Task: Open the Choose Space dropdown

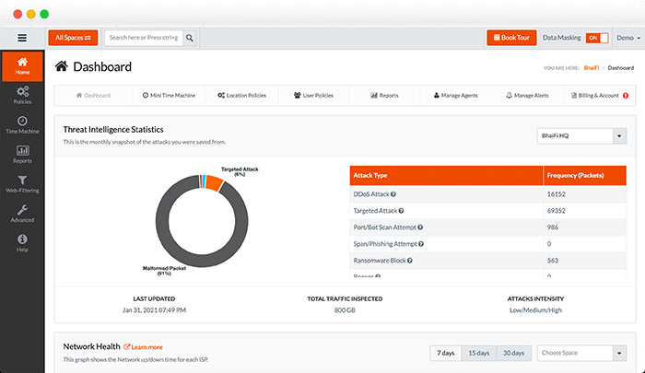Action: (x=580, y=353)
